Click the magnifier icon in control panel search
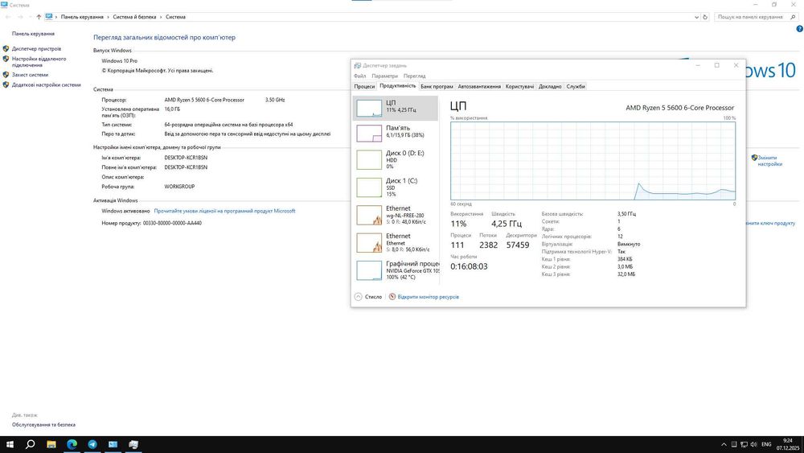This screenshot has height=453, width=804. point(793,17)
